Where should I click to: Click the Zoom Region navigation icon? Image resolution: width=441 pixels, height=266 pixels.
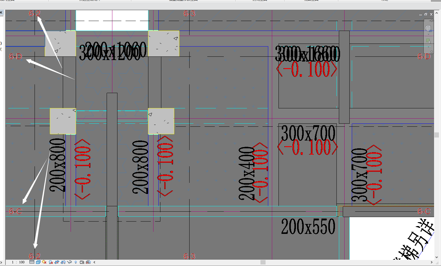click(428, 41)
